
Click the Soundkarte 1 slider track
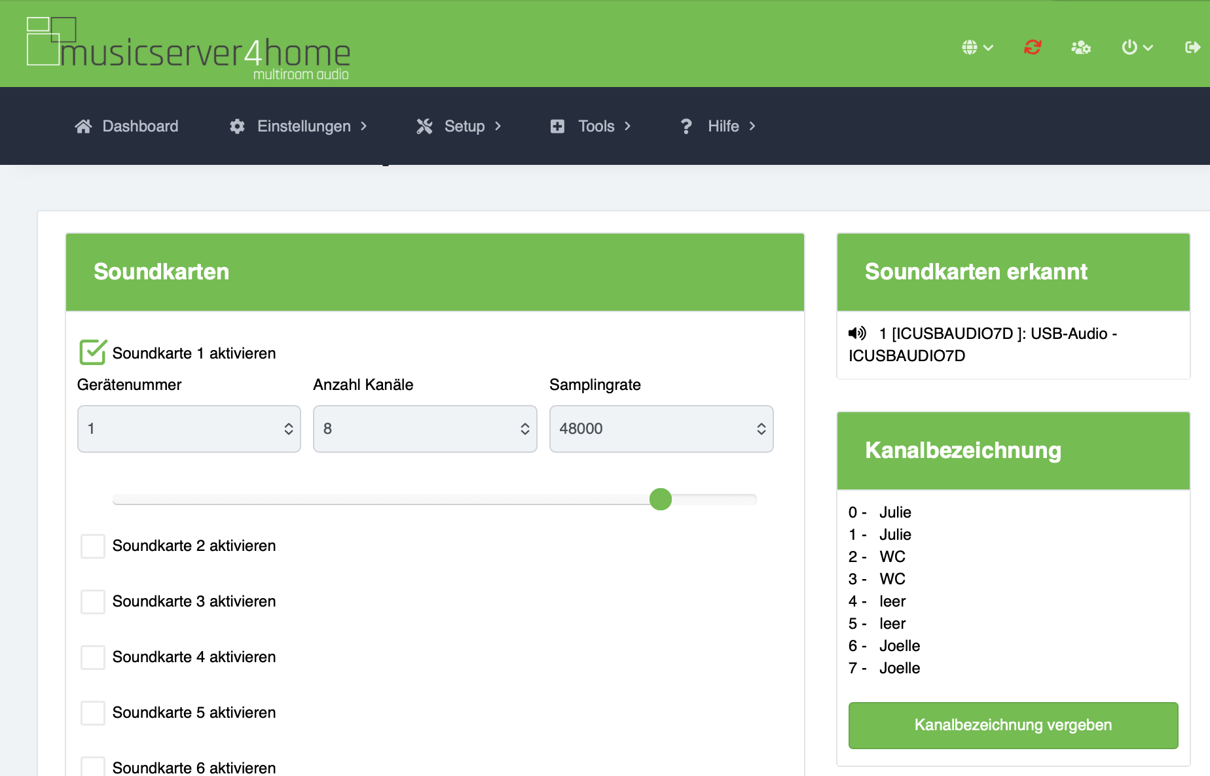point(435,499)
